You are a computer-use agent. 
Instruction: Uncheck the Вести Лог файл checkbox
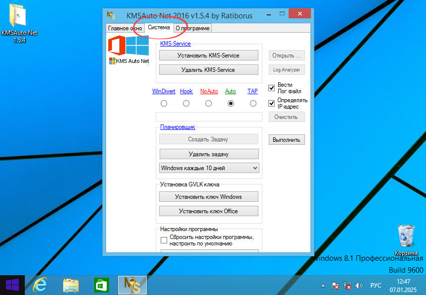tap(271, 88)
